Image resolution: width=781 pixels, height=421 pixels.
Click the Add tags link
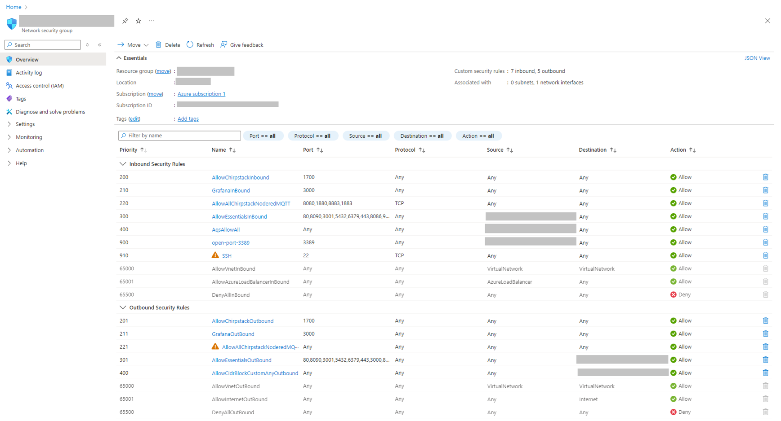click(188, 119)
